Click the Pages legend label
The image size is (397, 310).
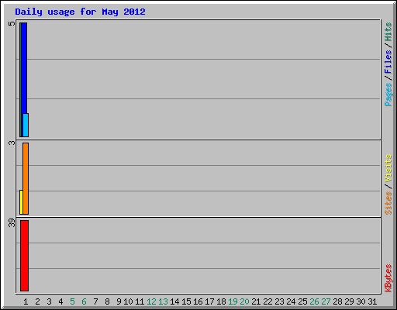coord(388,95)
